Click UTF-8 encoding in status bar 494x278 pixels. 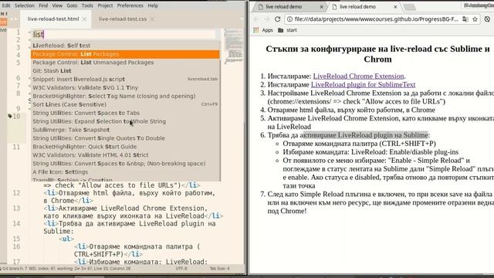[181, 269]
